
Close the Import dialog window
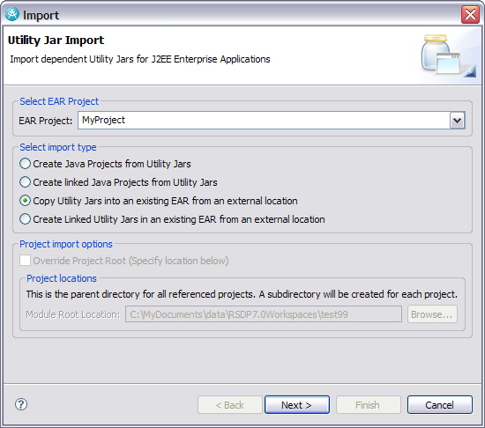click(x=470, y=14)
